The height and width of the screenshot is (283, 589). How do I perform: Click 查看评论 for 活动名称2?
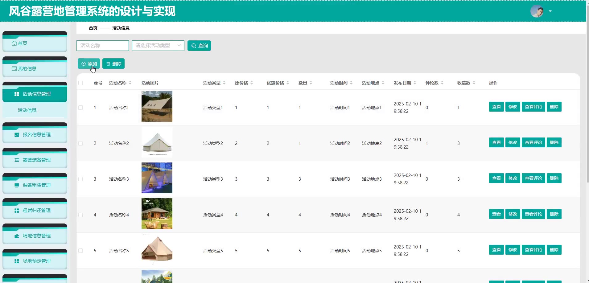coord(533,142)
